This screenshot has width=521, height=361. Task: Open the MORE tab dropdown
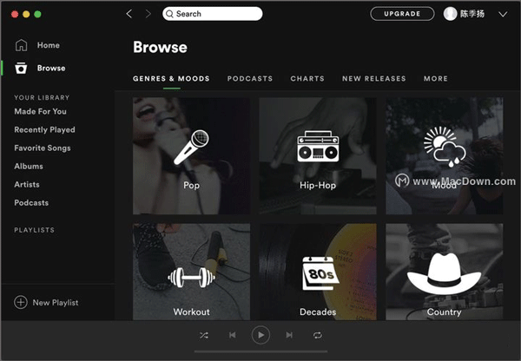click(436, 79)
